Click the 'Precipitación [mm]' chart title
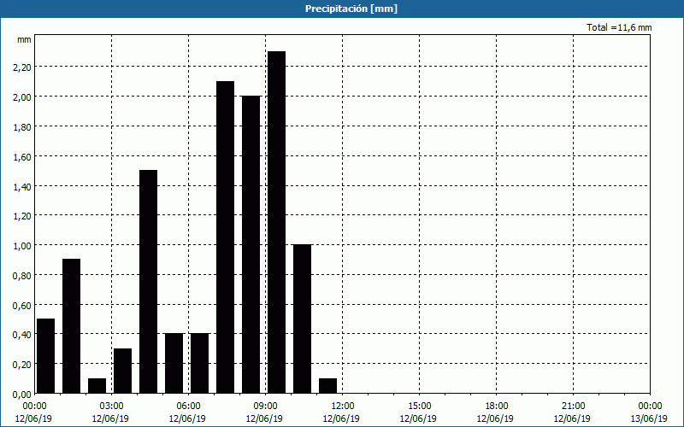 [x=351, y=9]
